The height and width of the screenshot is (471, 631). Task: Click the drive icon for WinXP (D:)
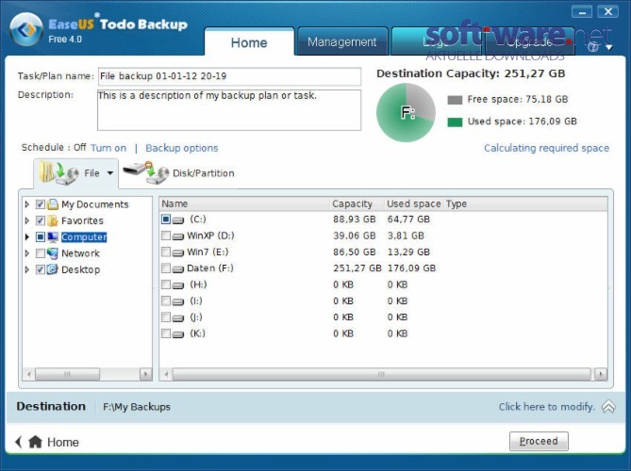pyautogui.click(x=178, y=236)
